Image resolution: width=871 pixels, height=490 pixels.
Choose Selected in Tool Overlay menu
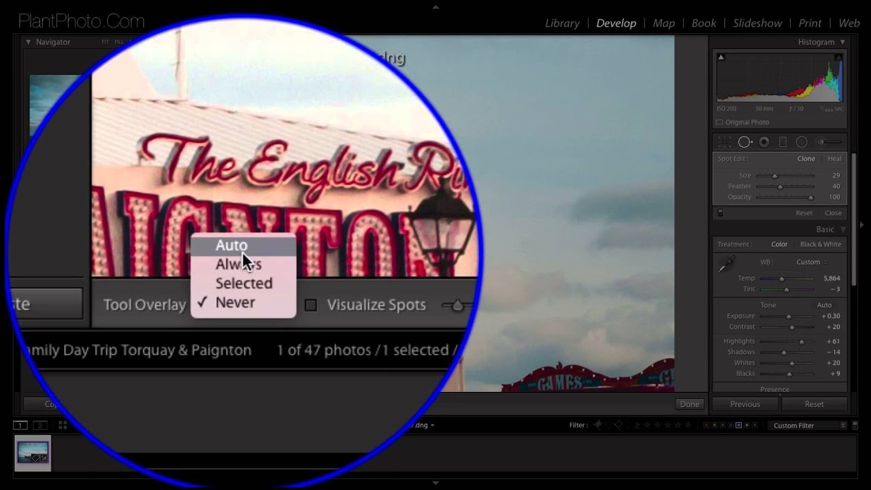click(x=244, y=284)
